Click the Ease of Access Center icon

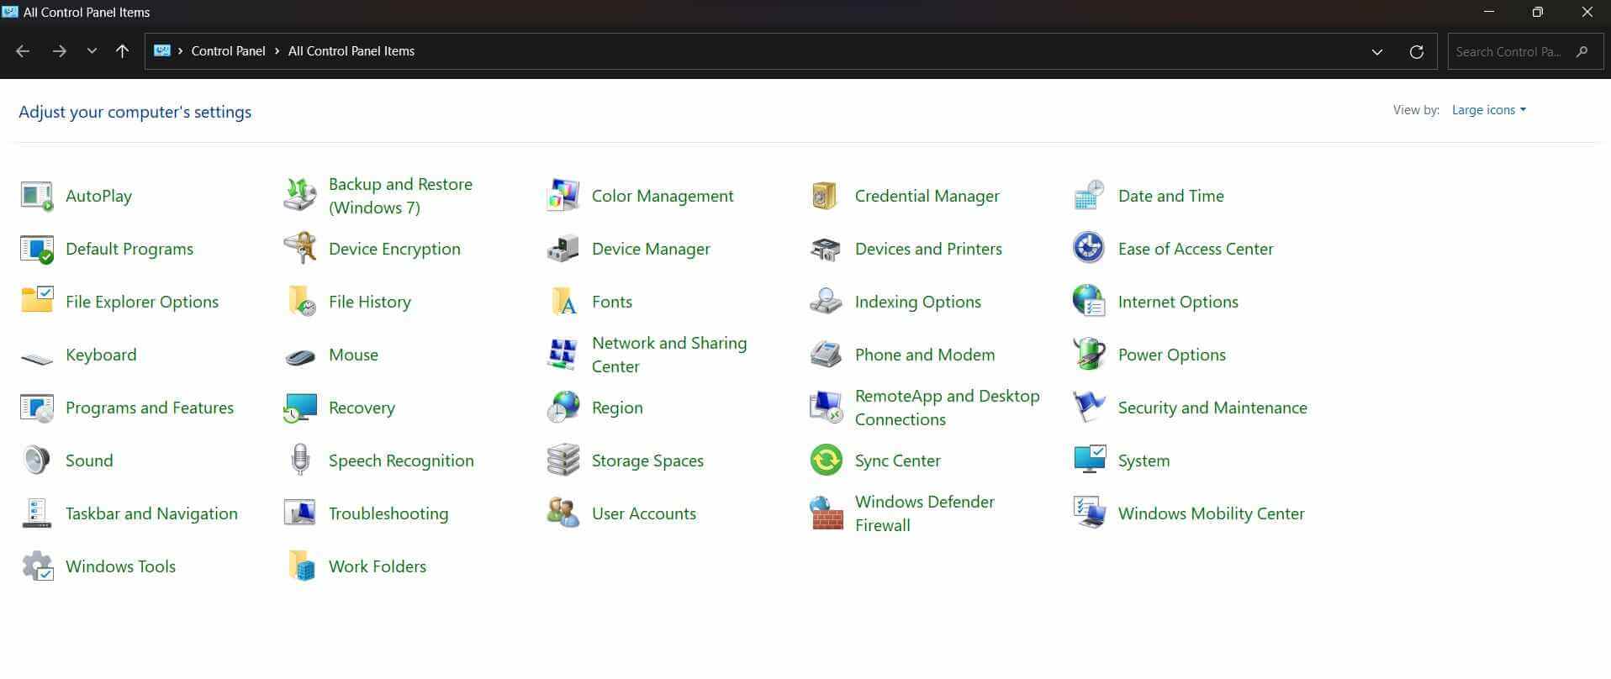[1089, 249]
